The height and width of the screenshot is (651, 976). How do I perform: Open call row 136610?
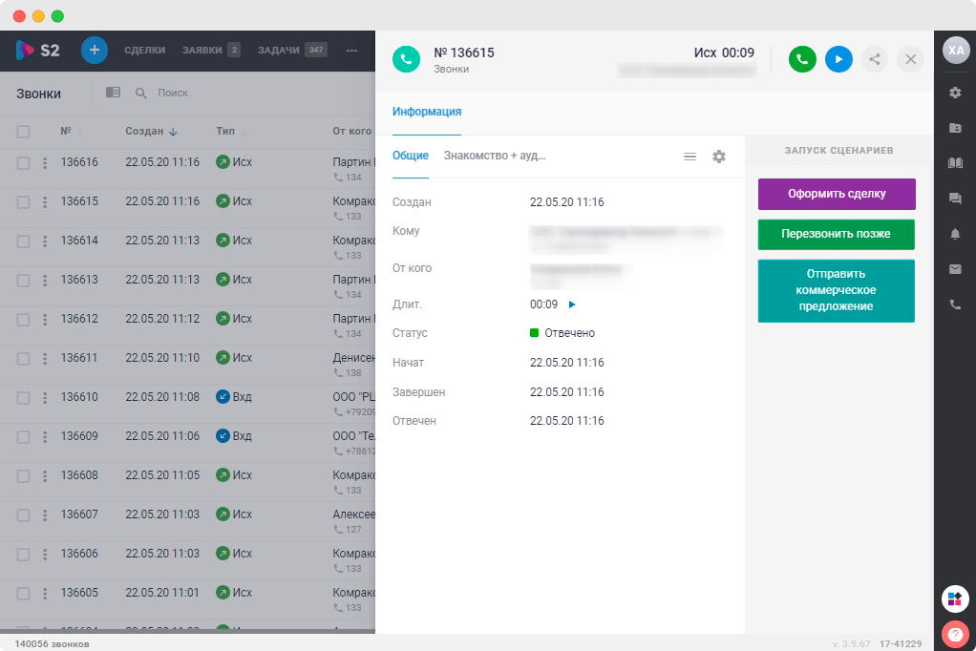point(187,404)
